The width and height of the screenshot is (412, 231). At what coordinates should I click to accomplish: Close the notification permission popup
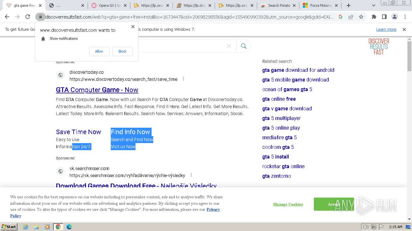coord(133,27)
